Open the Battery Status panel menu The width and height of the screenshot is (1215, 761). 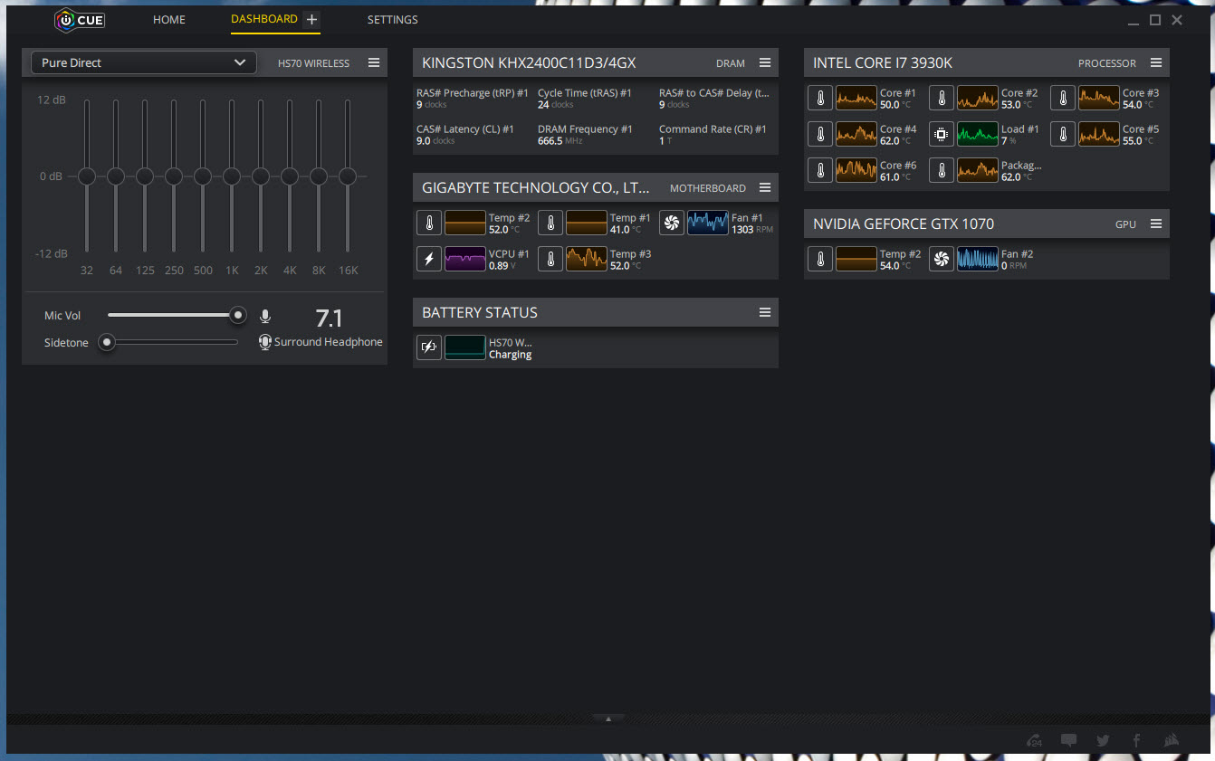tap(765, 312)
